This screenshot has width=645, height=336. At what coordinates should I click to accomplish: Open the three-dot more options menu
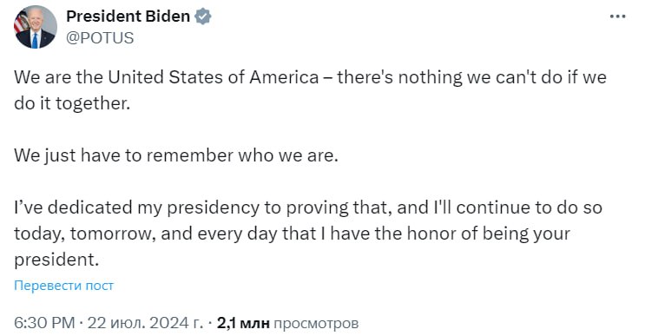point(617,16)
